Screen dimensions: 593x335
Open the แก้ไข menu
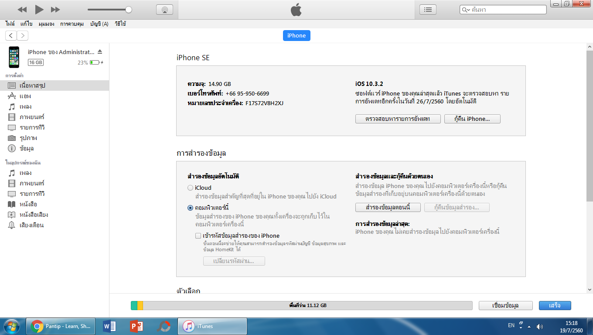pyautogui.click(x=27, y=24)
